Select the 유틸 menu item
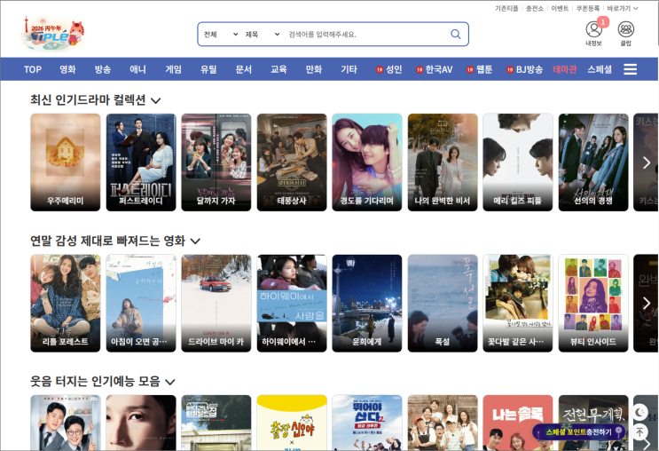The image size is (659, 451). tap(208, 69)
